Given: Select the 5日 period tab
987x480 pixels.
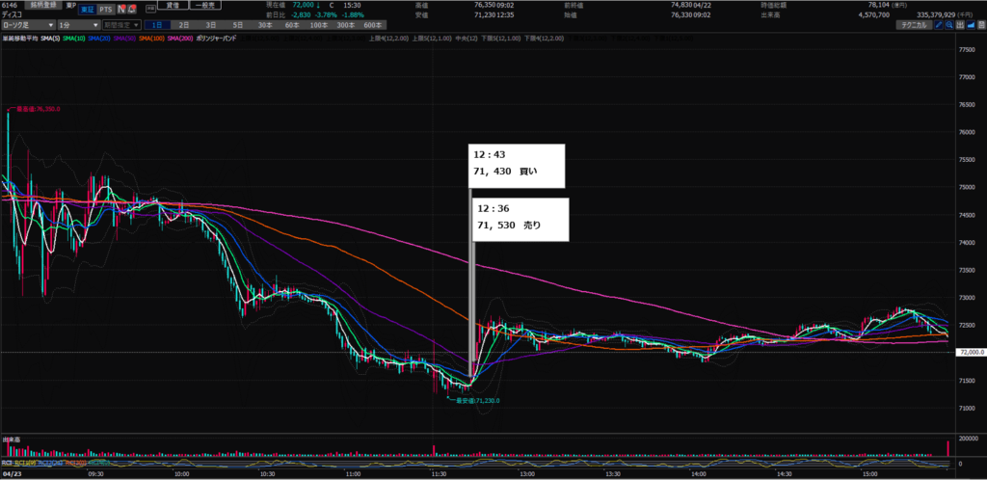Looking at the screenshot, I should click(238, 24).
